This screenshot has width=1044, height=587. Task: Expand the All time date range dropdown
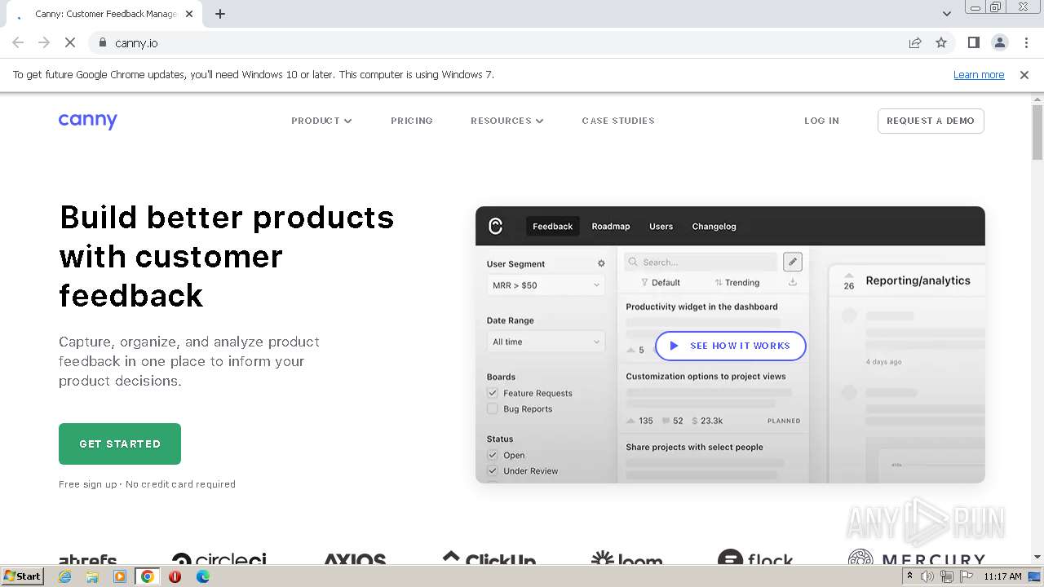[546, 342]
